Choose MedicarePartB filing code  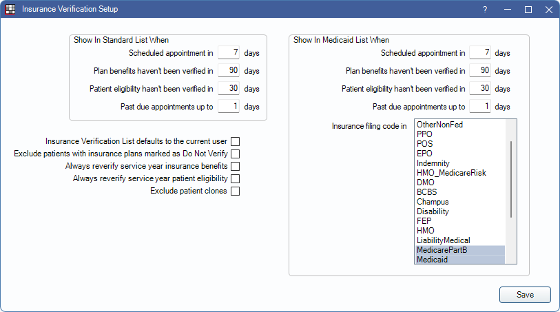pos(442,250)
